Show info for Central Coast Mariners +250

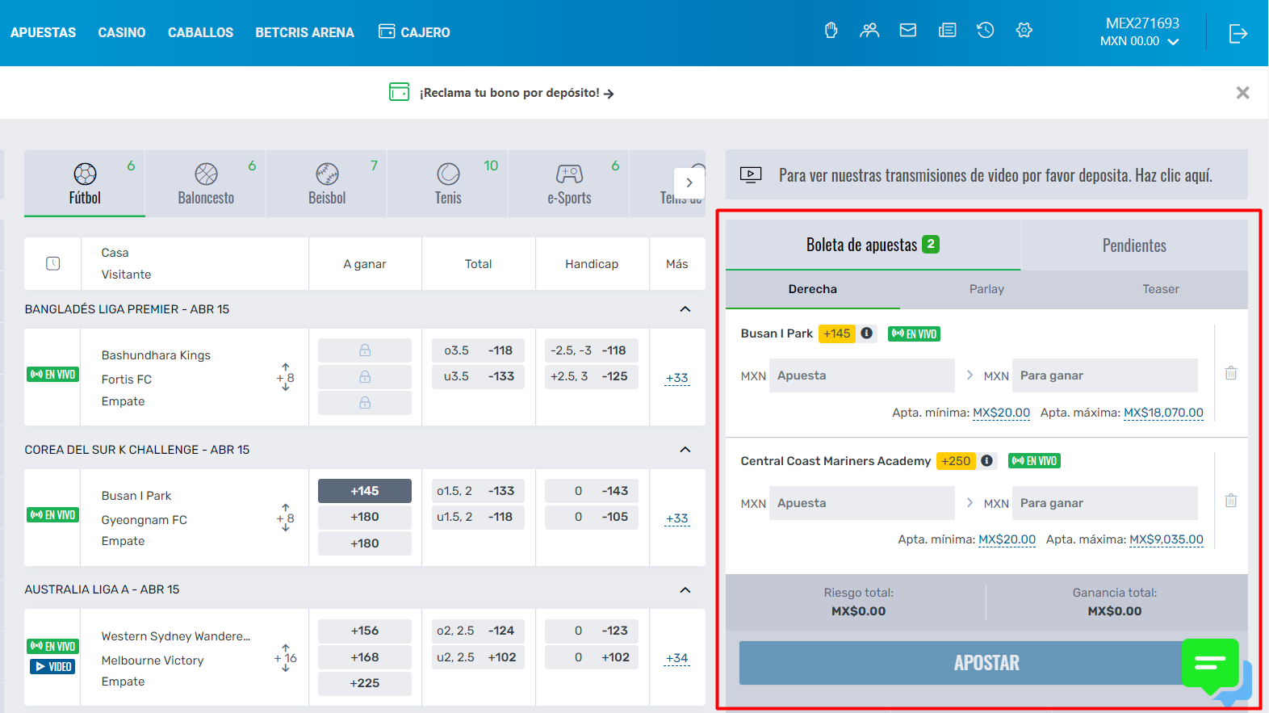(x=986, y=461)
